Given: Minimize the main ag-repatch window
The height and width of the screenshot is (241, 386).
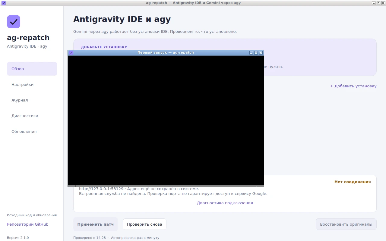Looking at the screenshot, I should (x=374, y=3).
